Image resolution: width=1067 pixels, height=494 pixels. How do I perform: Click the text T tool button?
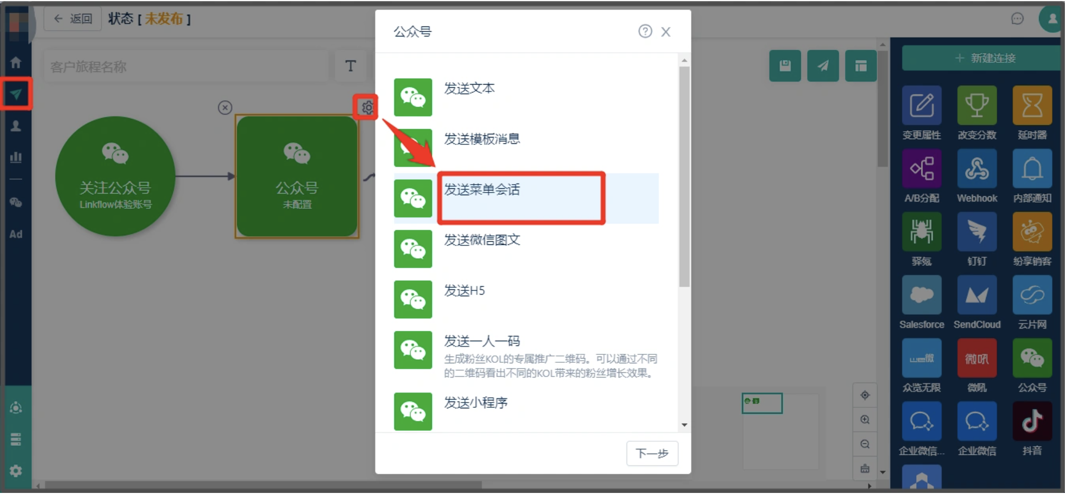click(x=350, y=66)
